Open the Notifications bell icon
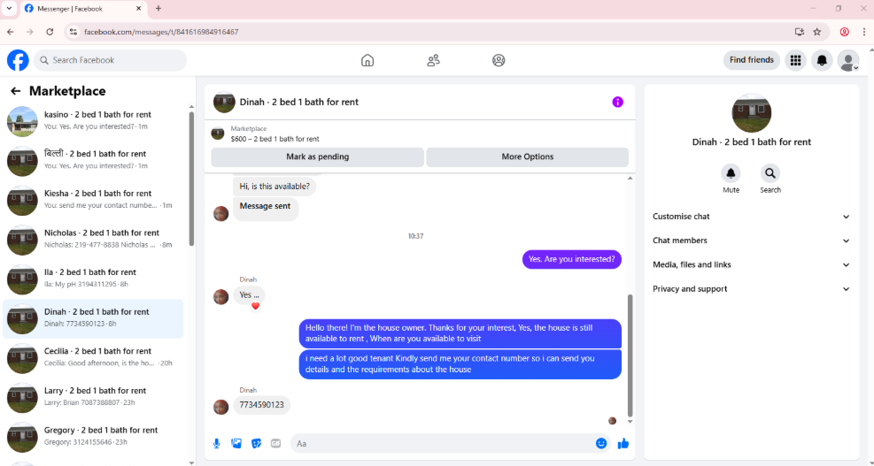874x466 pixels. tap(822, 60)
